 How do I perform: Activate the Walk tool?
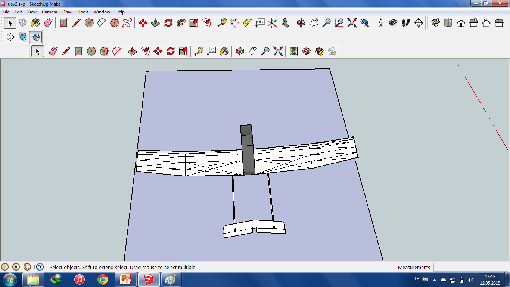[x=405, y=22]
